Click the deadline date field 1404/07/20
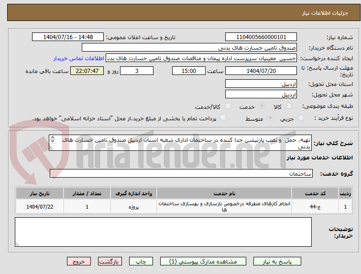The image size is (361, 274). [x=261, y=71]
